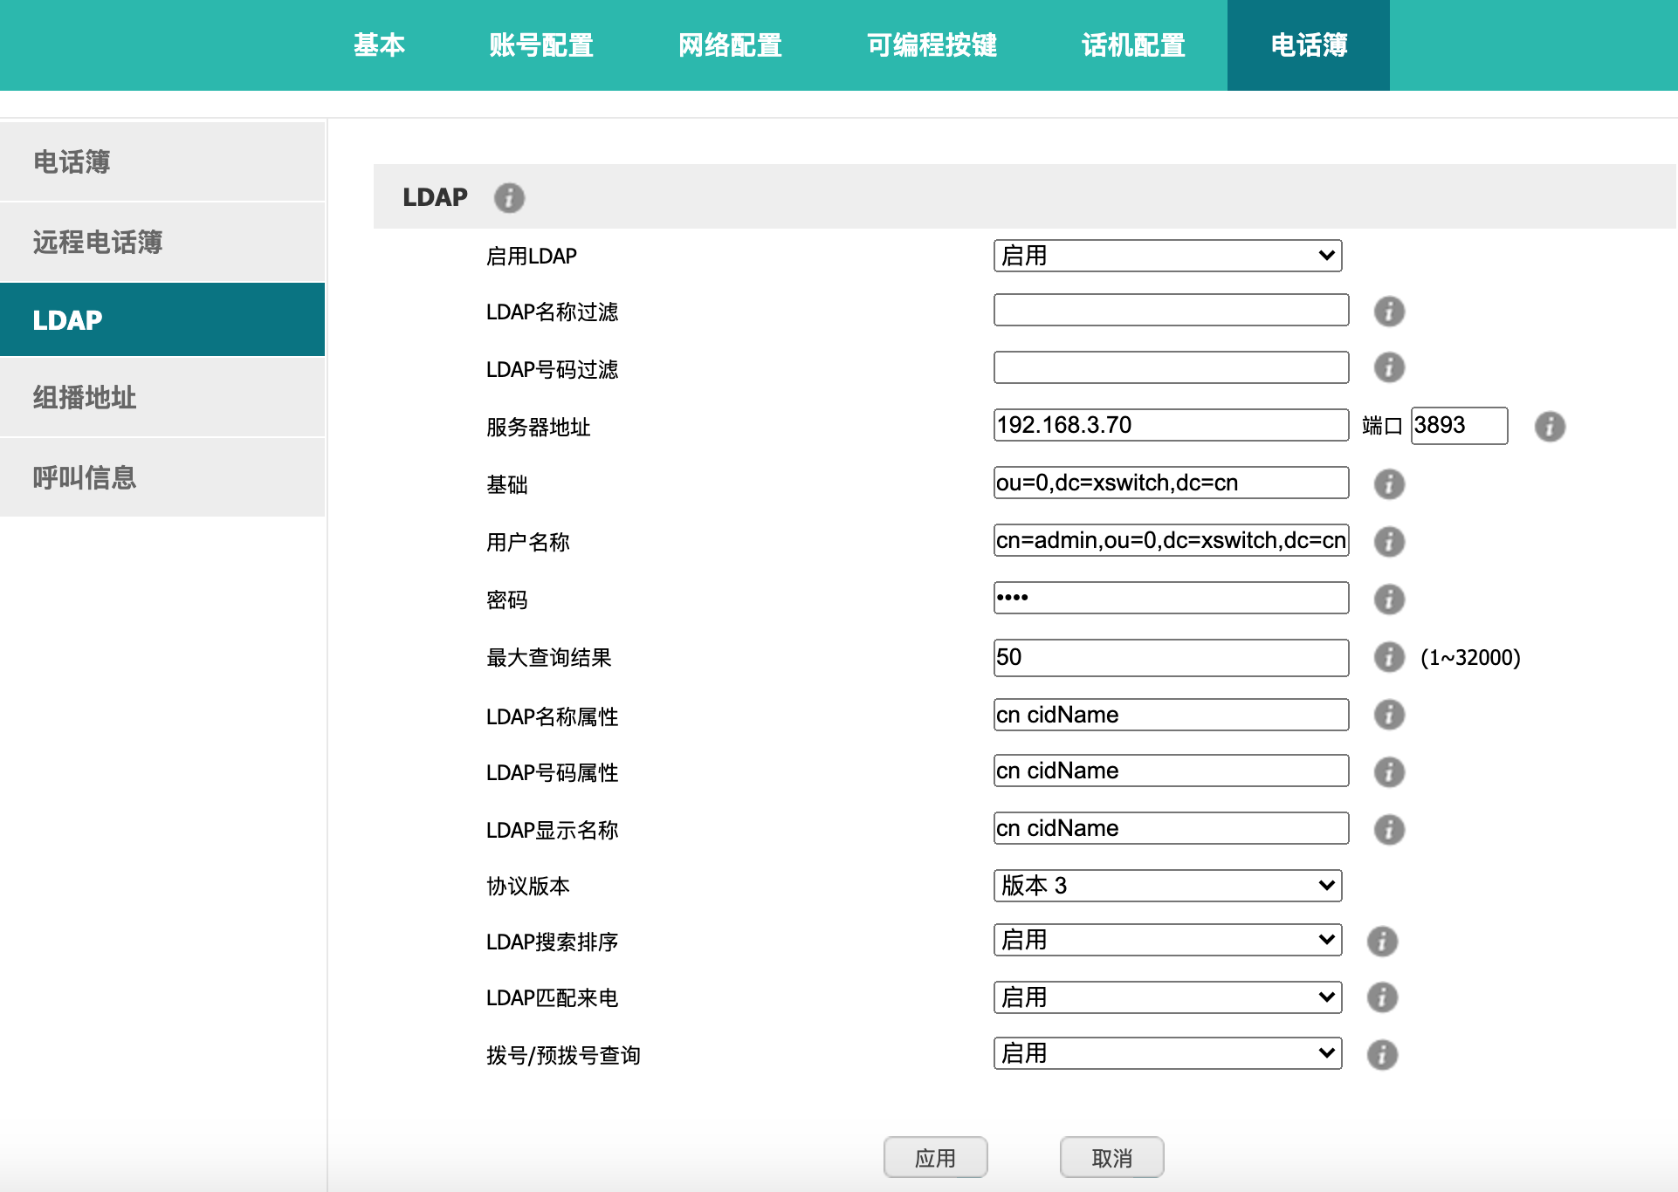Click info icon for LDAP名称过滤
Image resolution: width=1678 pixels, height=1192 pixels.
pyautogui.click(x=1389, y=312)
